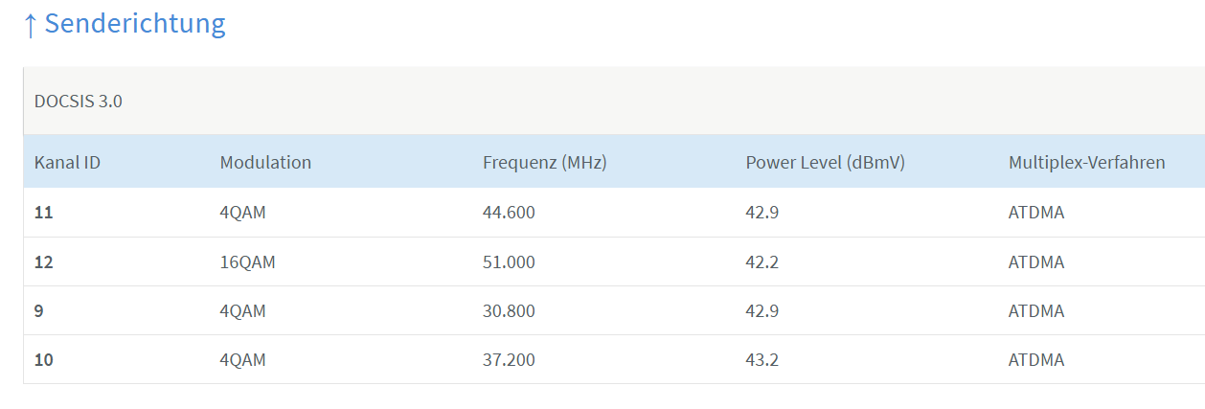The width and height of the screenshot is (1205, 409).
Task: Click the up arrow beside Senderichtung
Action: click(x=31, y=25)
